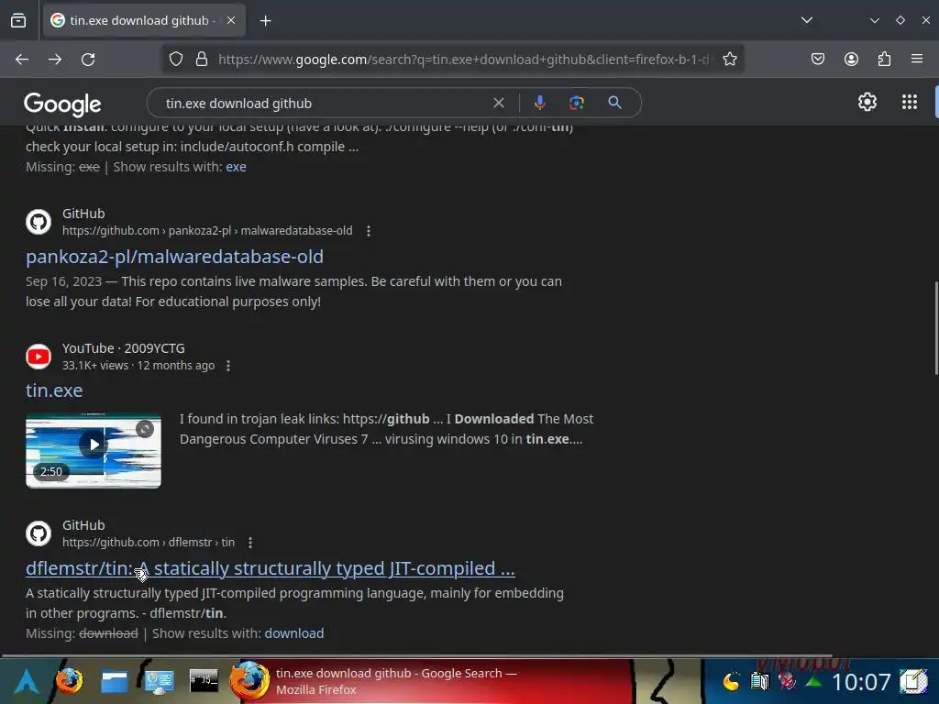
Task: Open the options menu for the YouTube result
Action: click(228, 366)
